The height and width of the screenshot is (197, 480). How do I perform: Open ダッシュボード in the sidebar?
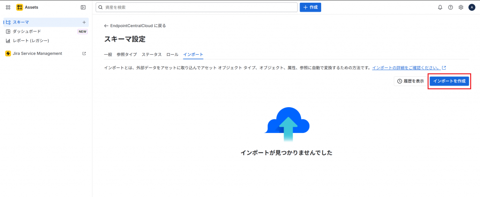(x=46, y=31)
